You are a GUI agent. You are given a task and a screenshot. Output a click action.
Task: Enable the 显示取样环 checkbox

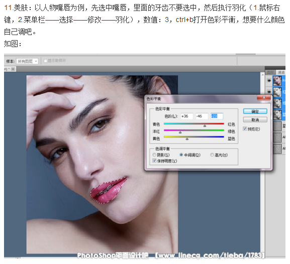point(45,61)
